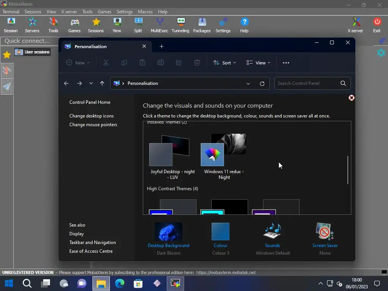Click the Copy icon in Personalisation toolbar
The width and height of the screenshot is (388, 291).
click(124, 63)
